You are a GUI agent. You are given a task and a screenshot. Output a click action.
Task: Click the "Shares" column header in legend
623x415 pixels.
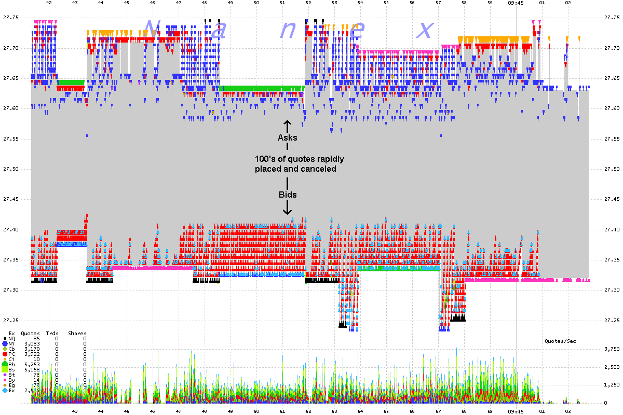pos(77,333)
